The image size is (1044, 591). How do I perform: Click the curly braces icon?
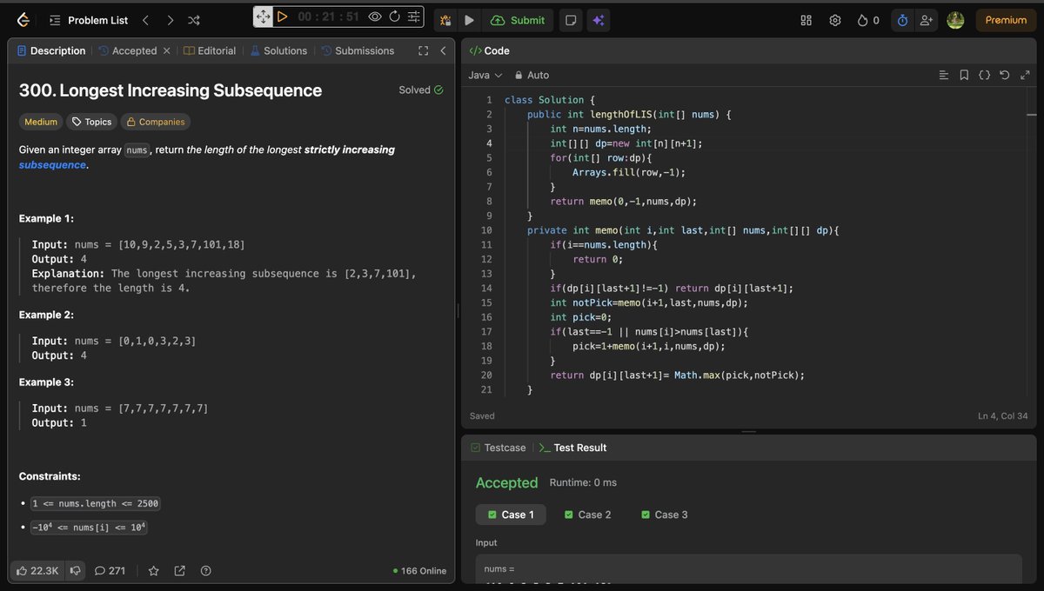click(984, 75)
